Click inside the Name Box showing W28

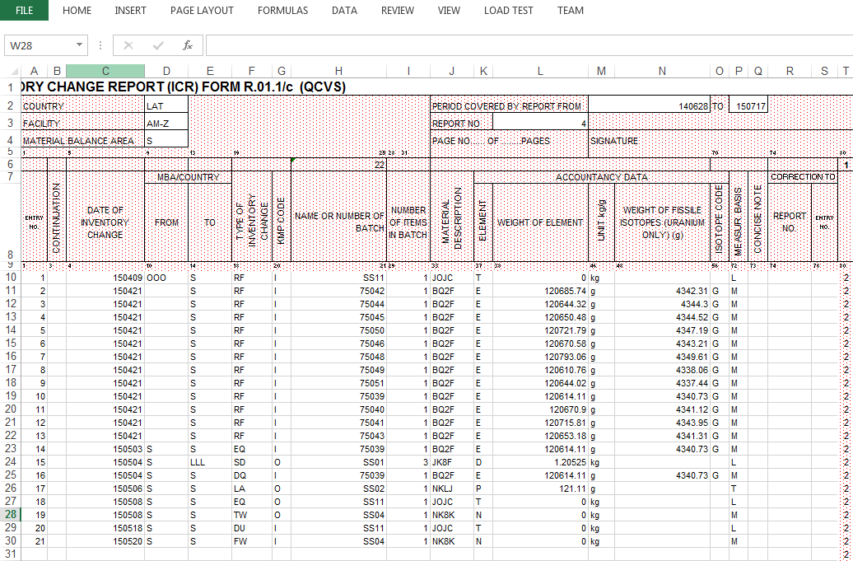[40, 44]
